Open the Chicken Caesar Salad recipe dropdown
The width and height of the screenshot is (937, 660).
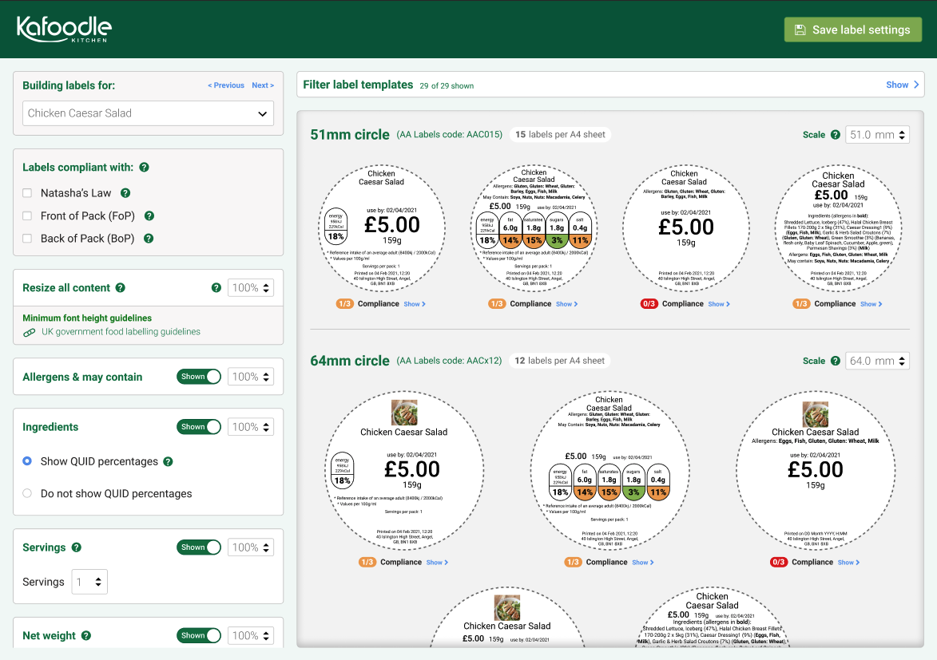click(148, 113)
